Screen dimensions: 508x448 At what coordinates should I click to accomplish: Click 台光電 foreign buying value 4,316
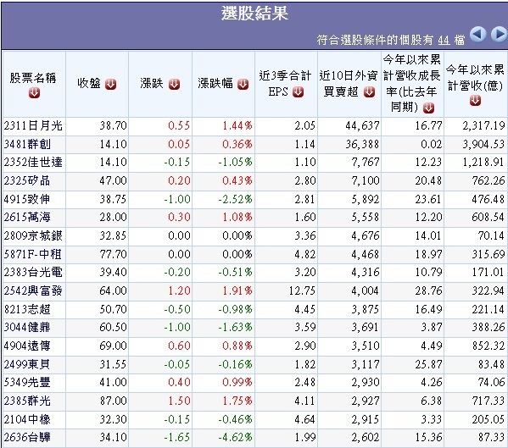tap(366, 272)
